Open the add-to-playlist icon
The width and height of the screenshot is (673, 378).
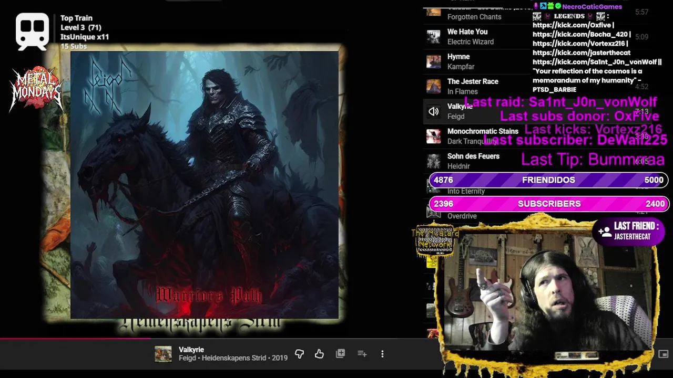[362, 354]
